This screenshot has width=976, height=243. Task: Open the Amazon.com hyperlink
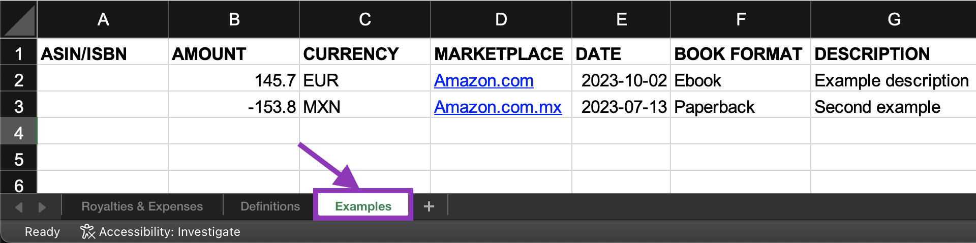point(483,80)
